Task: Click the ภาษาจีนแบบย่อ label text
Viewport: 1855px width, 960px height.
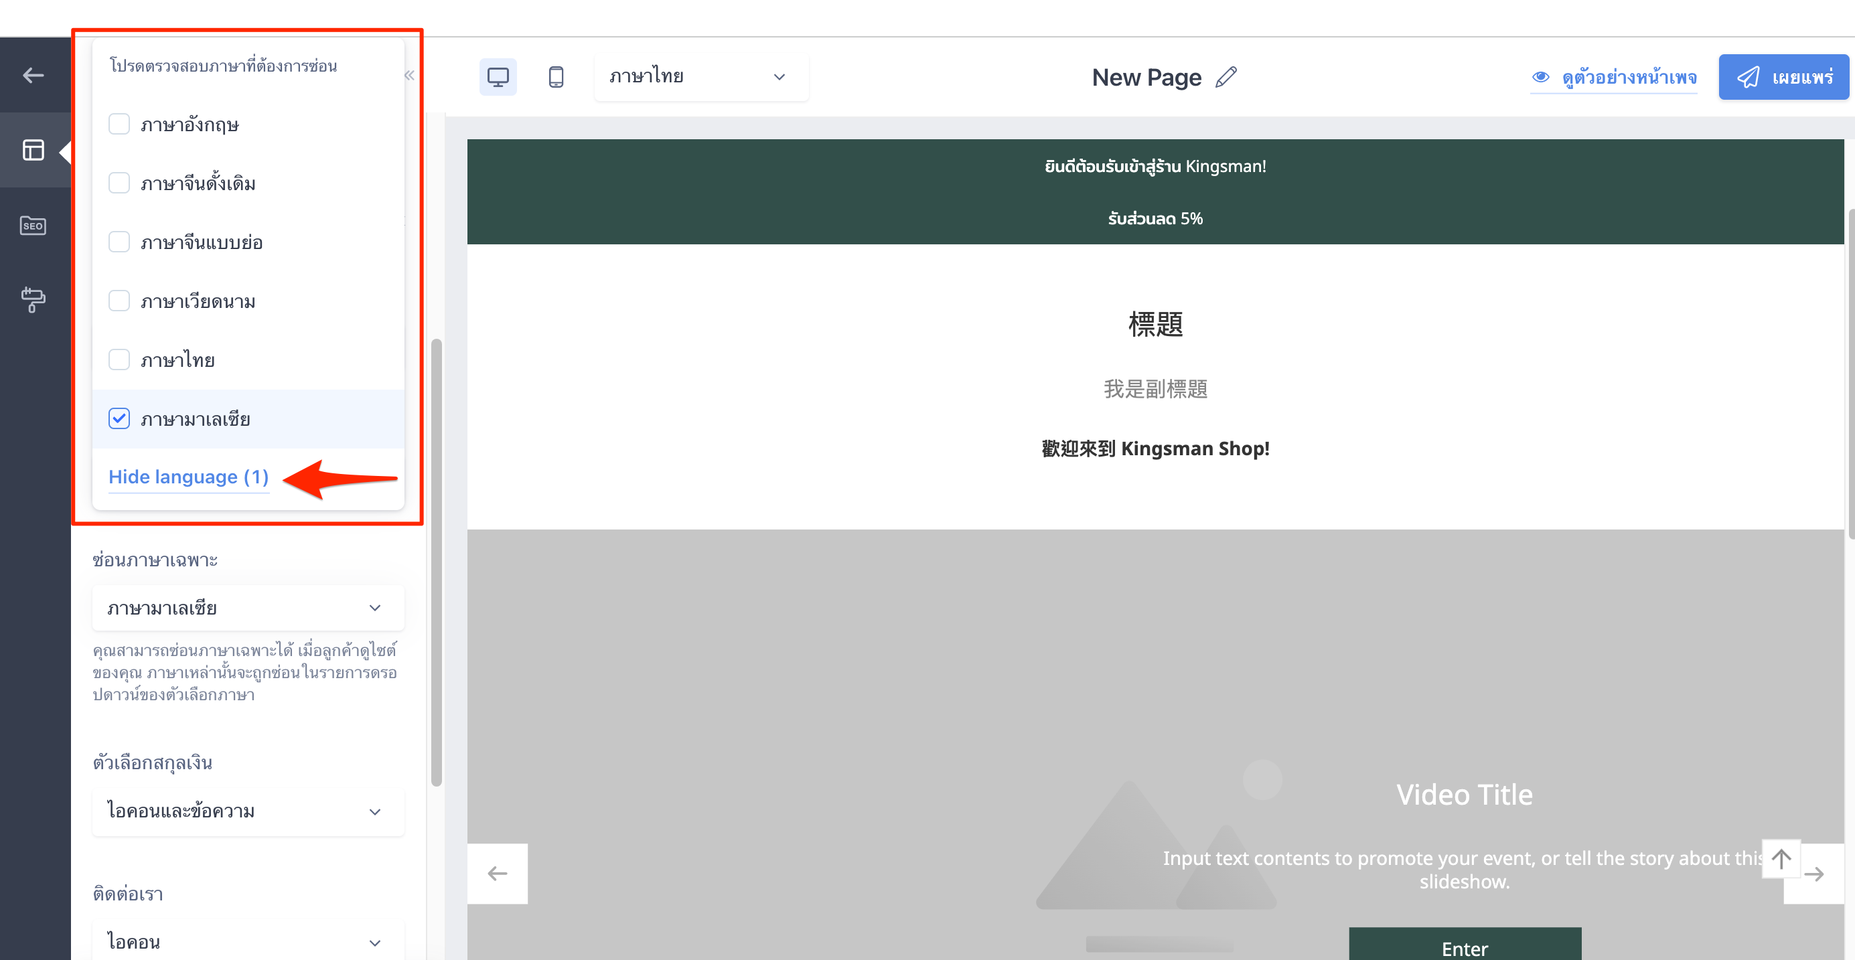Action: pyautogui.click(x=202, y=242)
